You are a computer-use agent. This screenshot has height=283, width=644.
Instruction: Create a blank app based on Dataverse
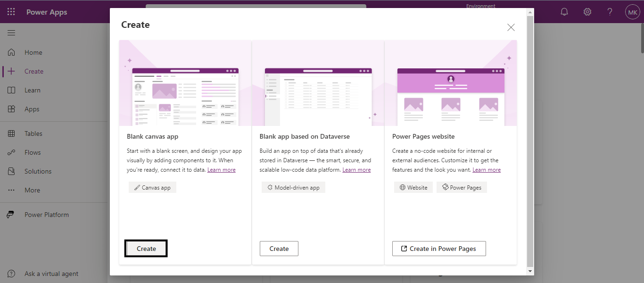279,249
